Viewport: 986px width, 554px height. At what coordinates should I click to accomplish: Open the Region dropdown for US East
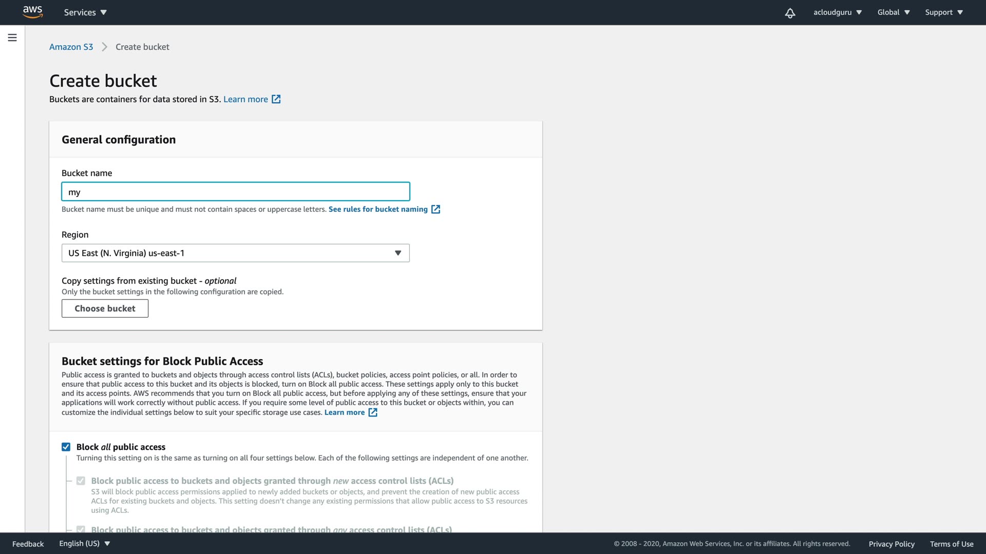tap(235, 253)
